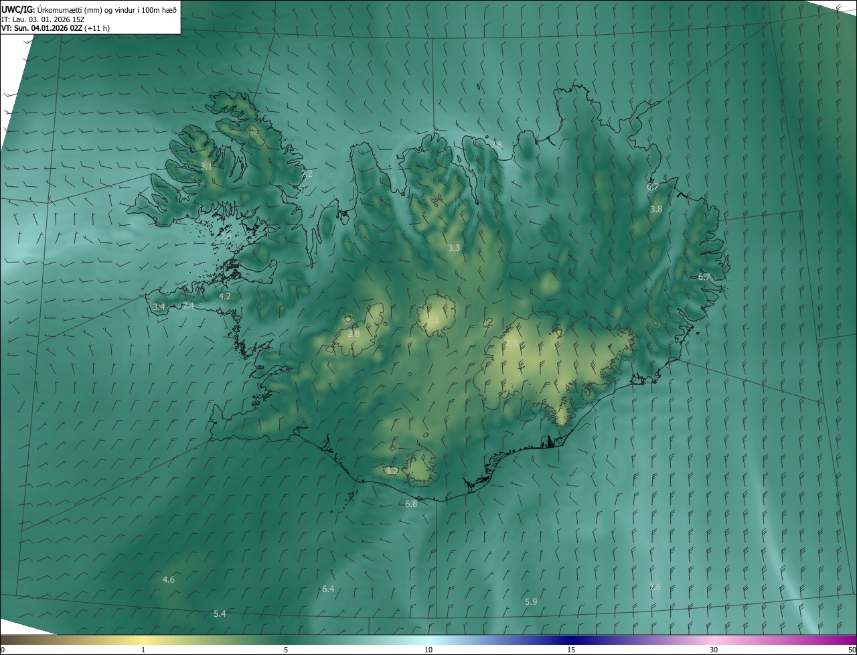Click the "50" tick on the color scale
857x655 pixels.
point(852,650)
